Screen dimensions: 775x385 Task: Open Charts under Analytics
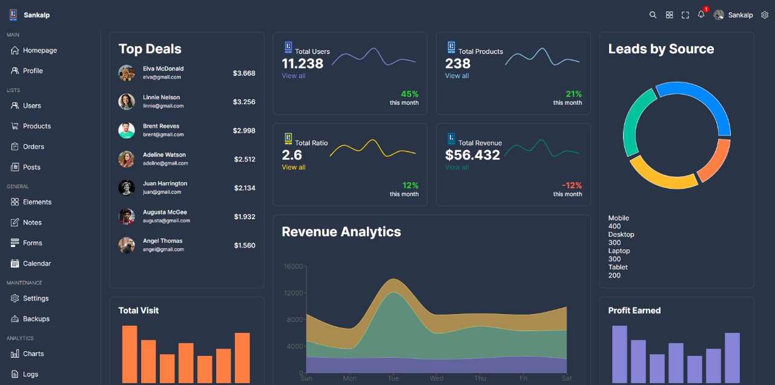click(33, 354)
